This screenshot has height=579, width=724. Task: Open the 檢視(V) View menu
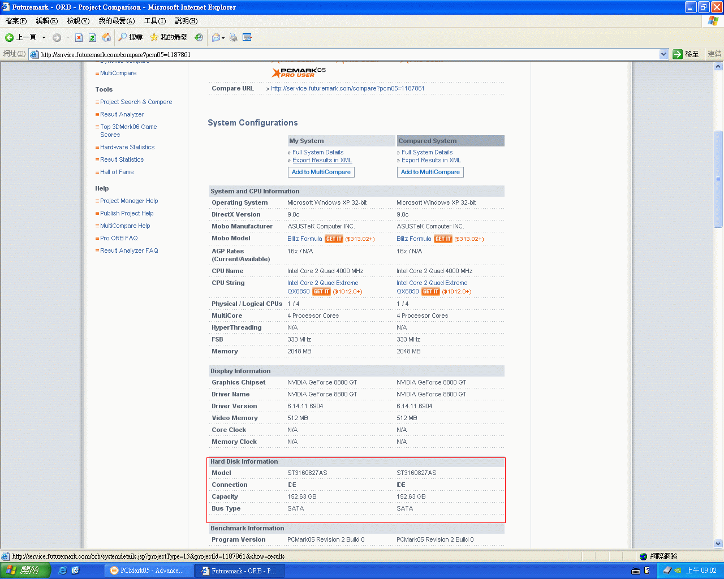(x=78, y=21)
